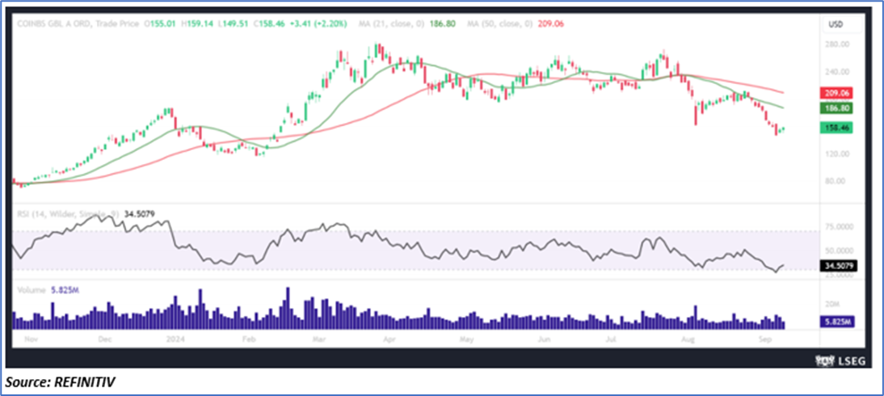Click the 20M volume axis label

[x=833, y=305]
